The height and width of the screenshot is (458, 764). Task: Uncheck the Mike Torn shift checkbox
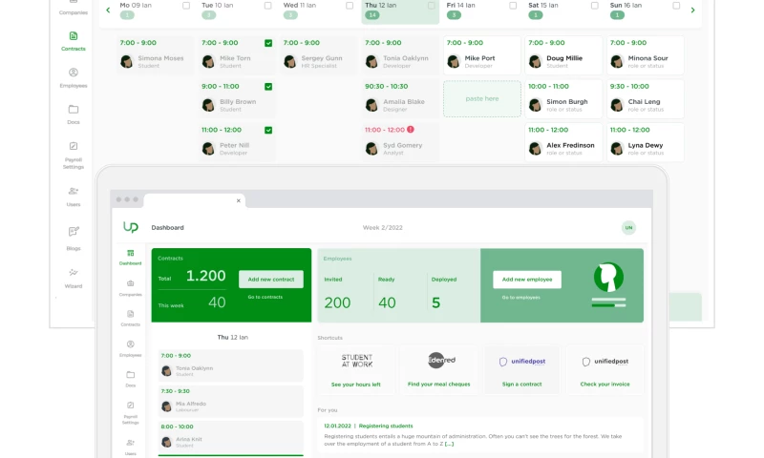pyautogui.click(x=268, y=43)
